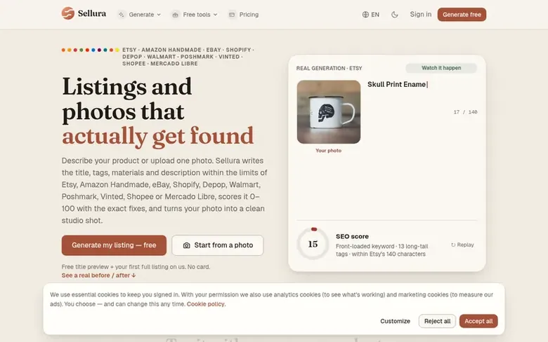Click Start from a photo button
The image size is (548, 342).
tap(217, 245)
